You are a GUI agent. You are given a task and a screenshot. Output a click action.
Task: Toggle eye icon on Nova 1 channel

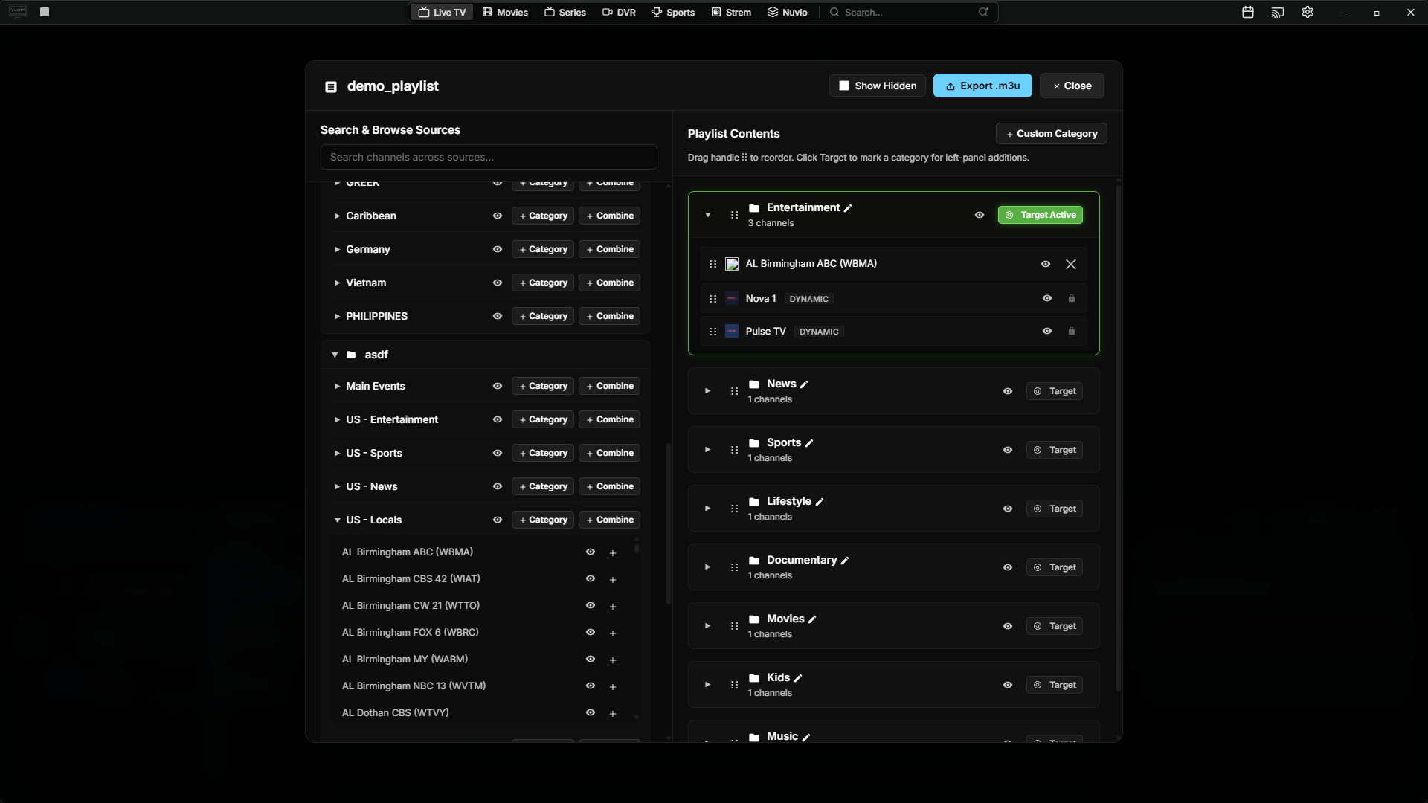(1047, 298)
